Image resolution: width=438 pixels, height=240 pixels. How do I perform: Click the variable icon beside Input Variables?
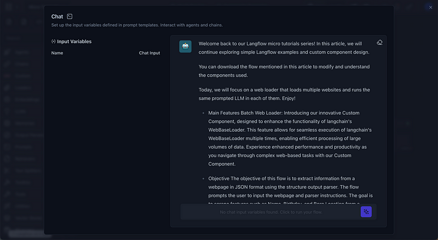coord(53,42)
